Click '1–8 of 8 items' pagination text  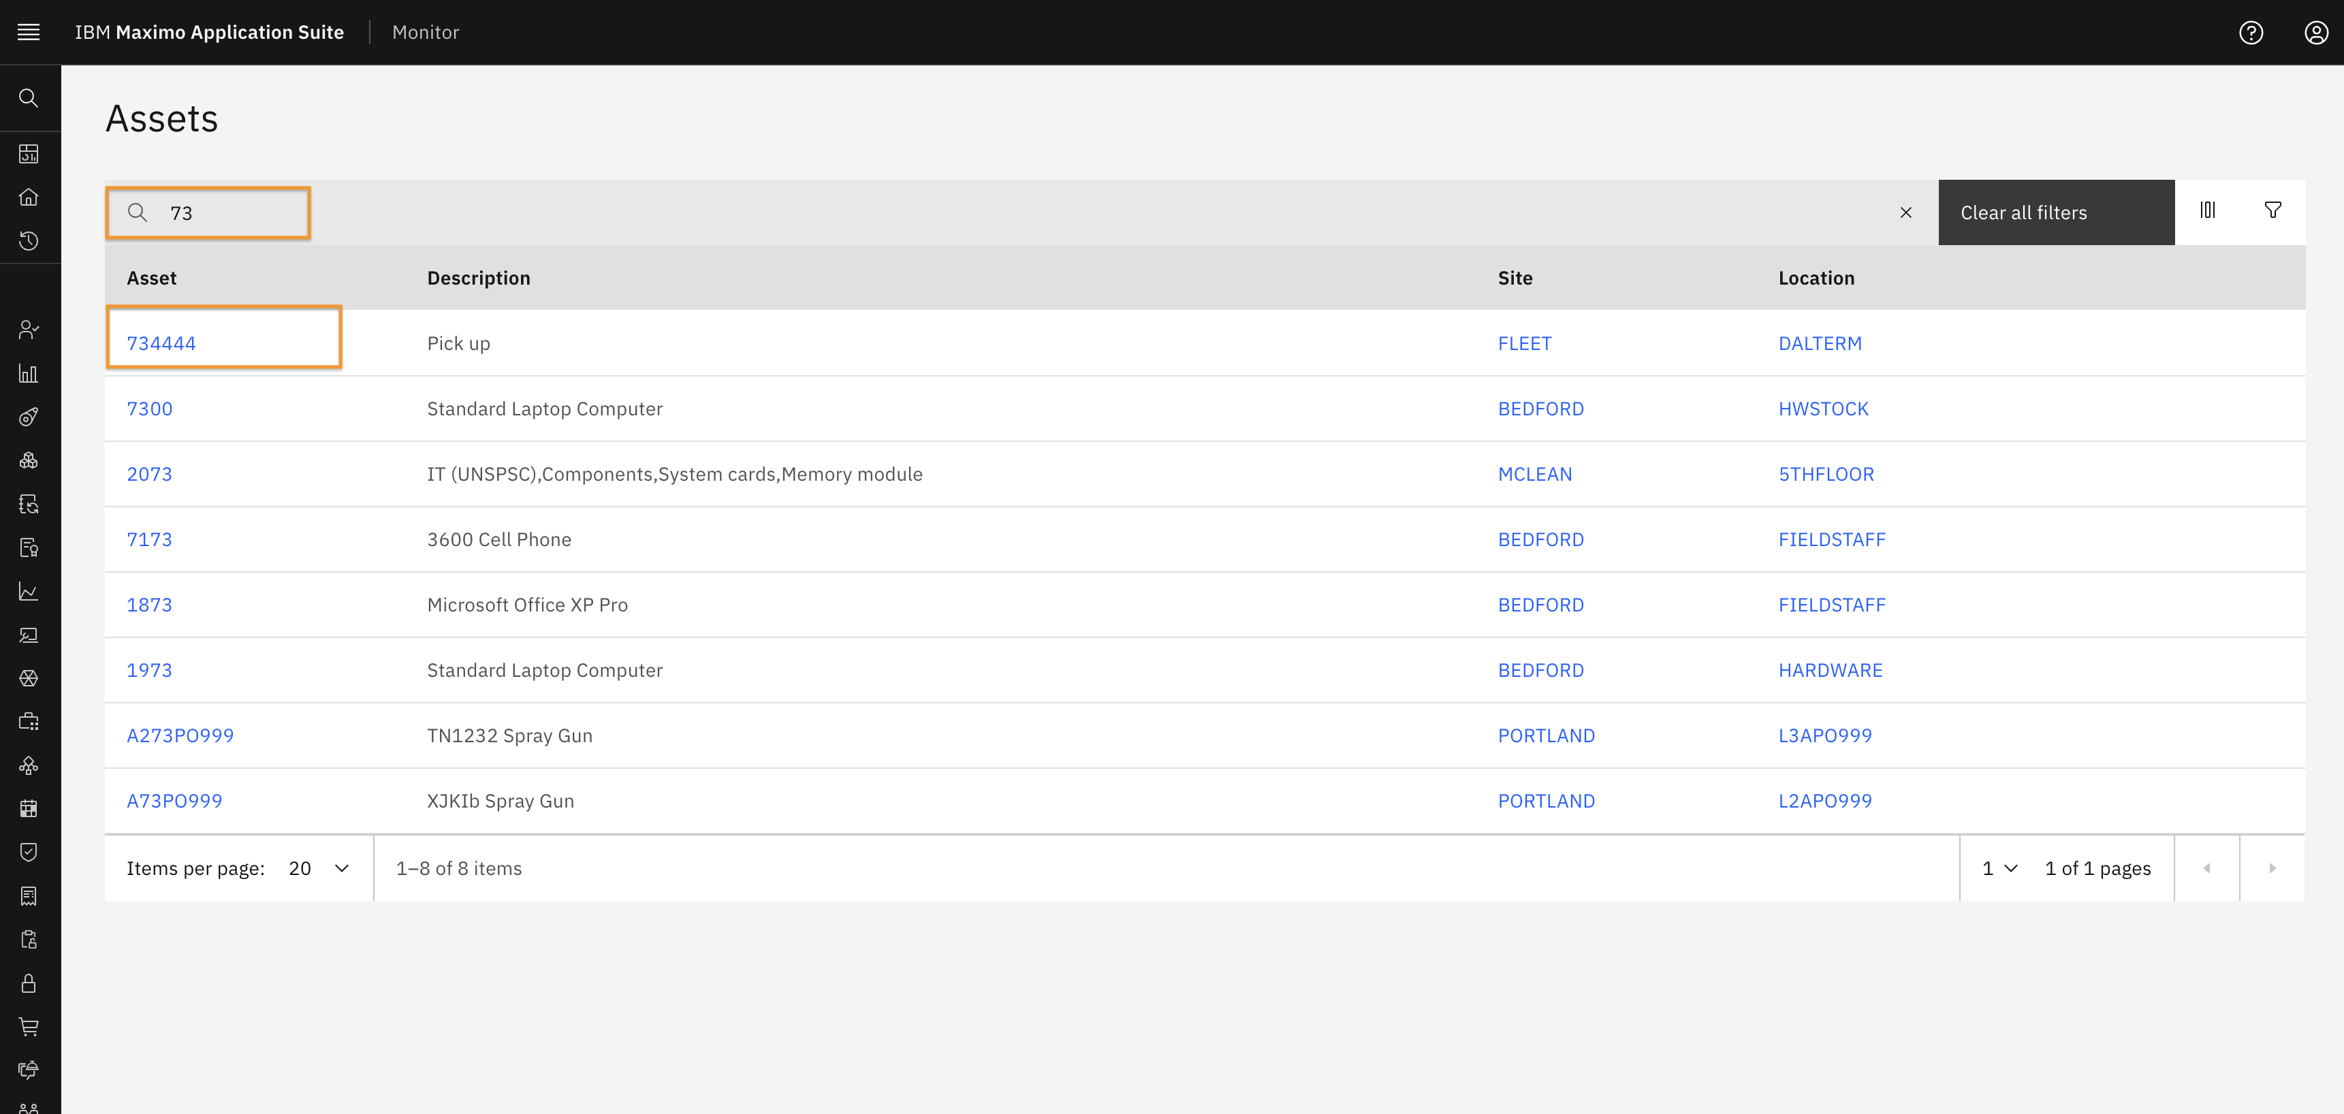tap(460, 868)
